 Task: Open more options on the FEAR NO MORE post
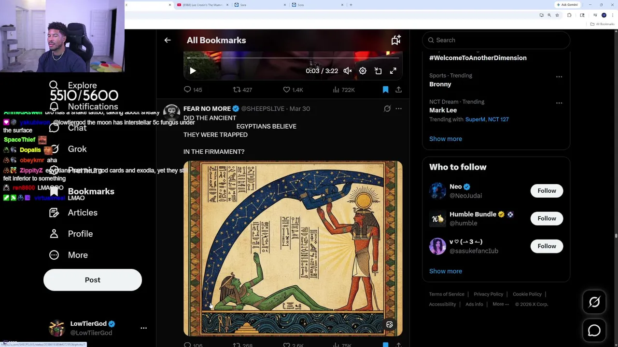pos(398,109)
